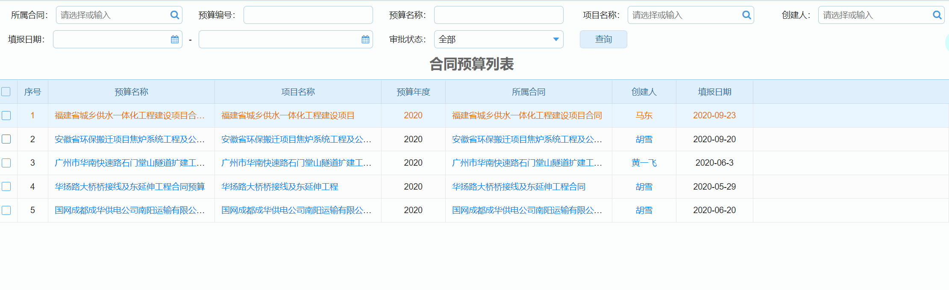Open budget link 华扬路大桥桥接线及东延伸工程合同预算
Viewport: 949px width, 290px height.
tap(129, 187)
